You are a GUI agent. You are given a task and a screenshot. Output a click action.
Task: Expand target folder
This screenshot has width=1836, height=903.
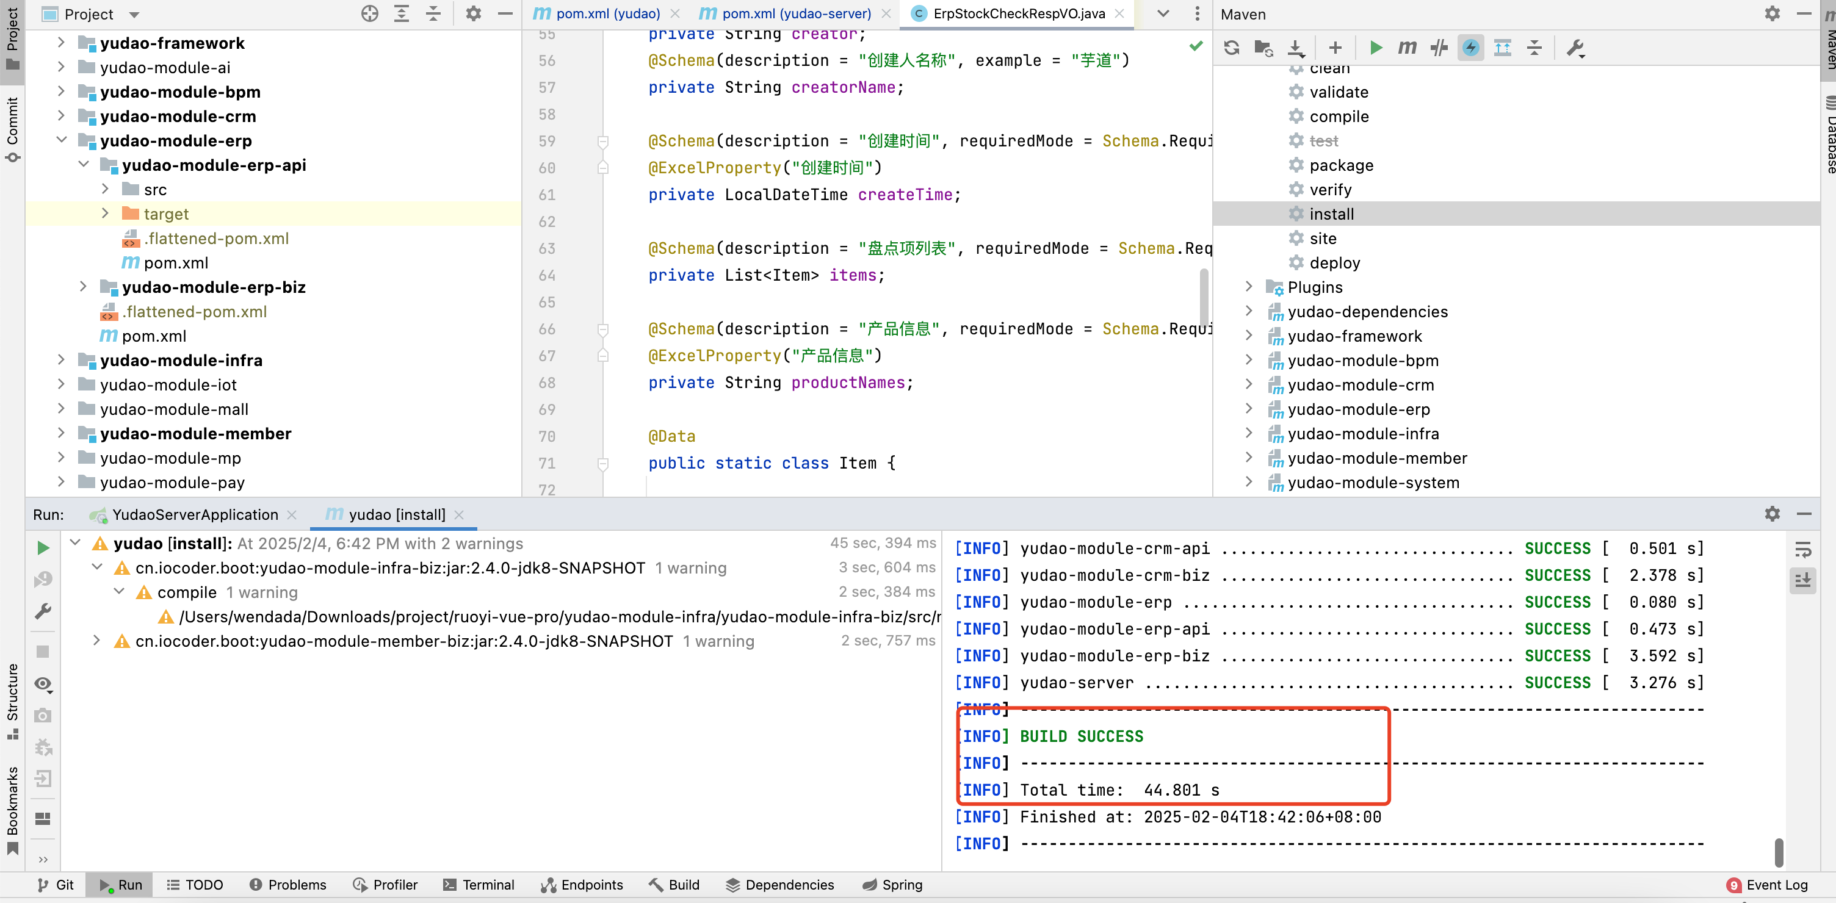[106, 214]
